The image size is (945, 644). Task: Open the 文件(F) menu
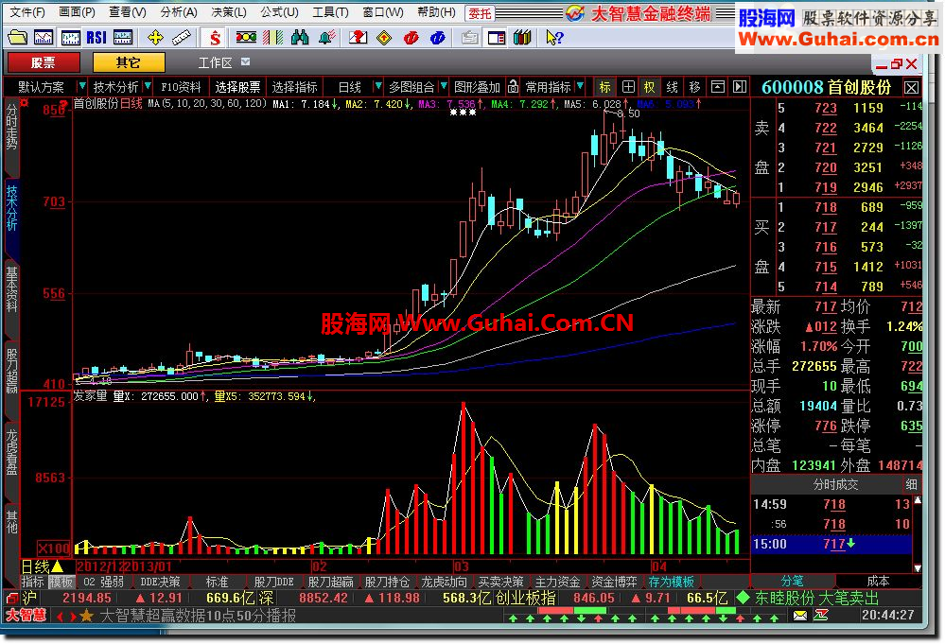26,12
